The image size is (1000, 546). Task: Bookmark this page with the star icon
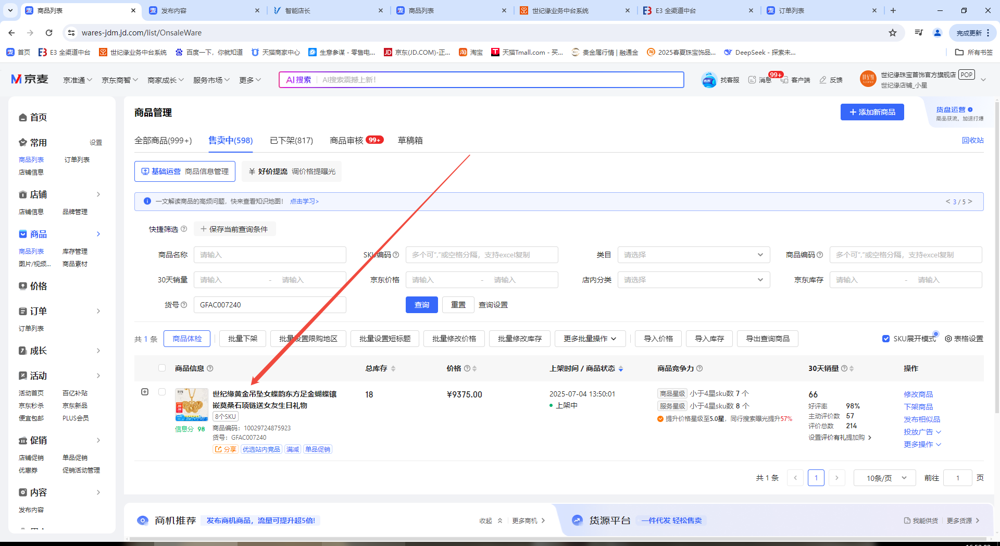click(893, 33)
